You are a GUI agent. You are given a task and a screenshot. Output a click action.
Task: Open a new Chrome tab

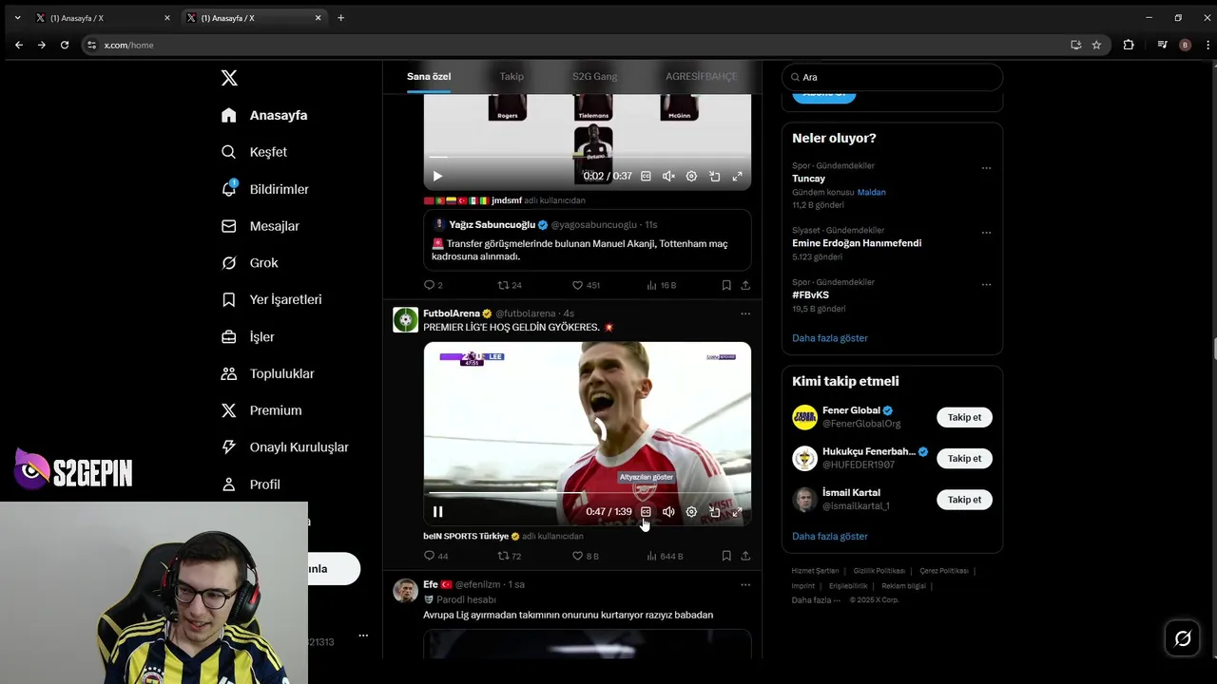click(x=340, y=18)
